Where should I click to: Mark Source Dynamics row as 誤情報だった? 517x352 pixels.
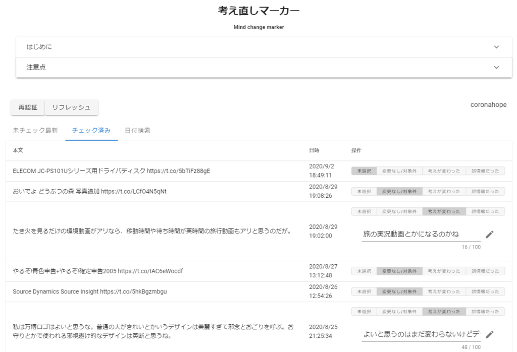(485, 291)
